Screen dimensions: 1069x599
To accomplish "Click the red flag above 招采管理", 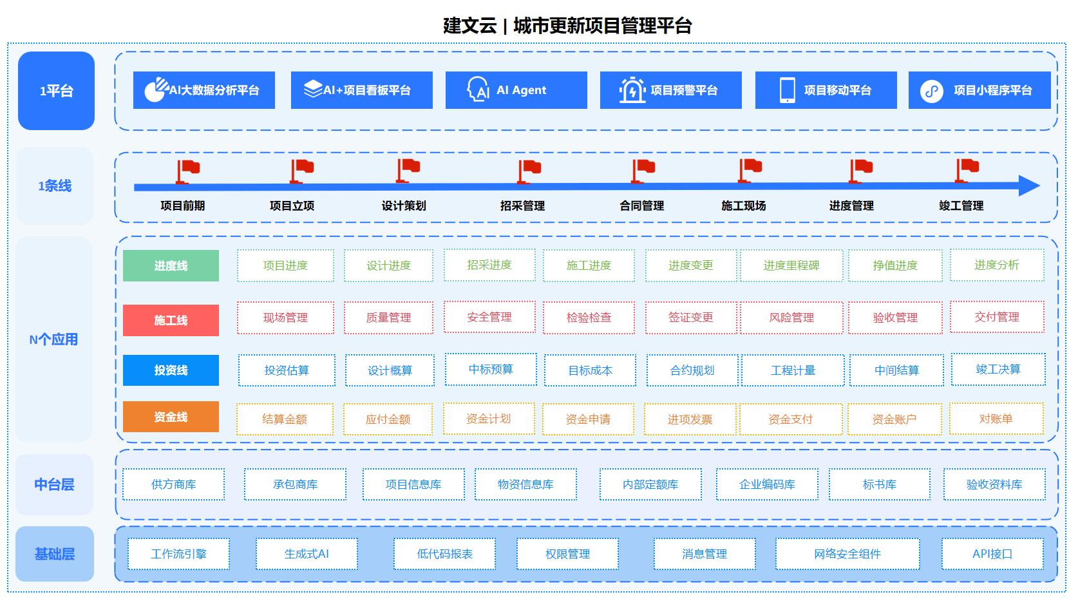I will click(529, 170).
